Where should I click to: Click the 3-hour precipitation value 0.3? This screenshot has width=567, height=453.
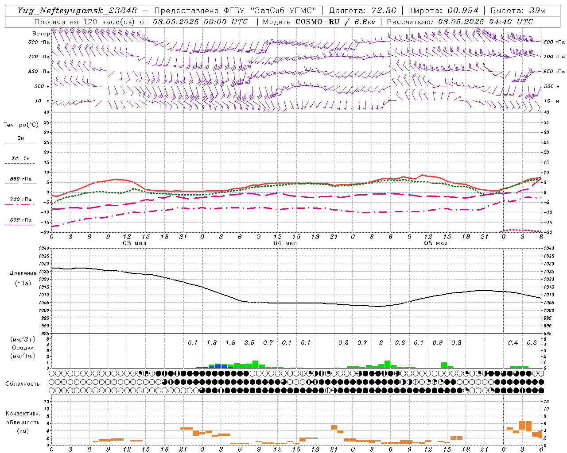click(456, 342)
